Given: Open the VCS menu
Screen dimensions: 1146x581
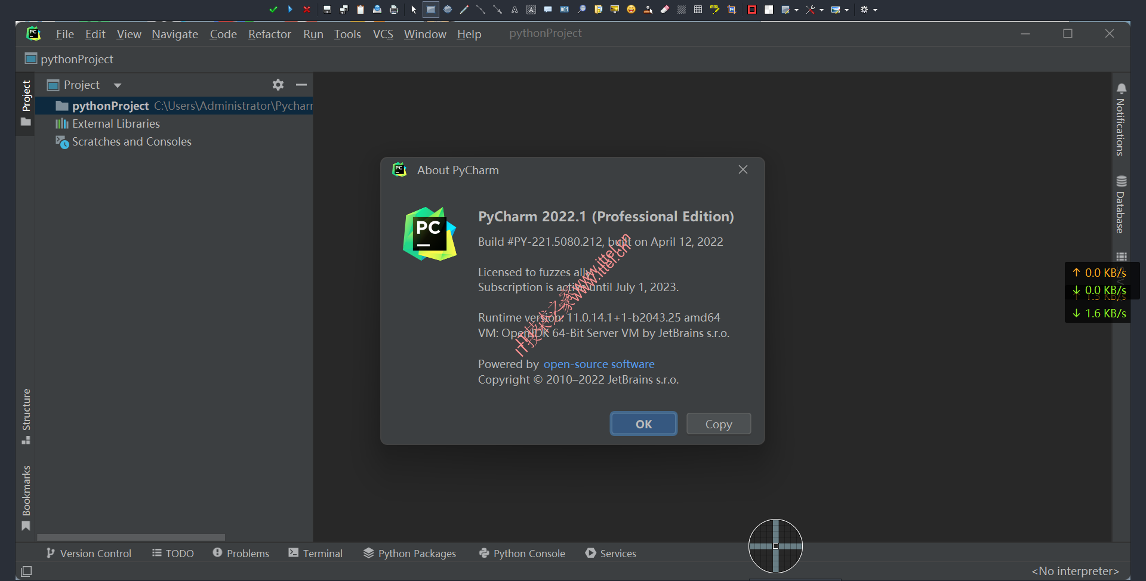Looking at the screenshot, I should [x=383, y=34].
